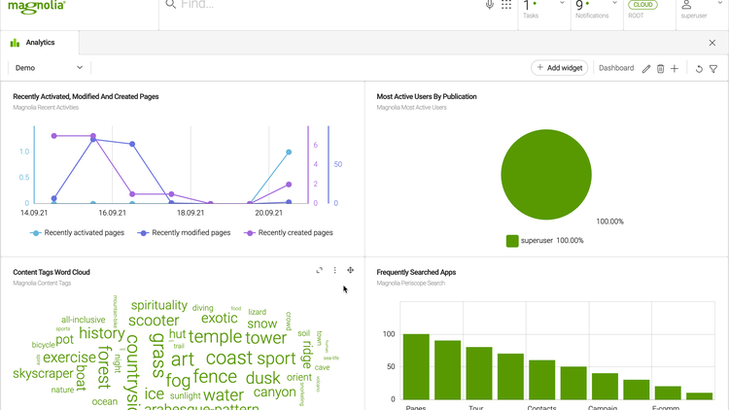
Task: Add new dashboard with plus icon
Action: (x=675, y=69)
